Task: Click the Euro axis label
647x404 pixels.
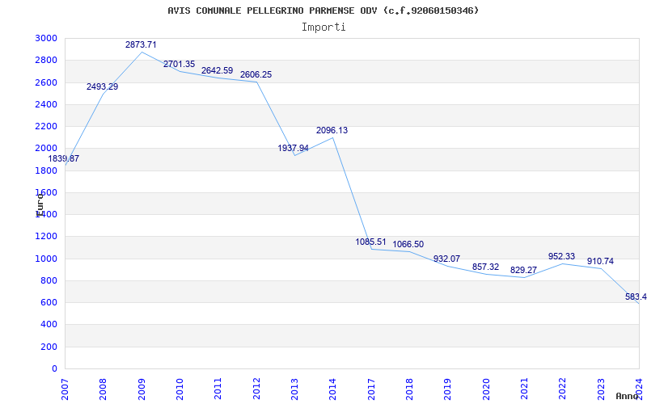Action: [40, 204]
